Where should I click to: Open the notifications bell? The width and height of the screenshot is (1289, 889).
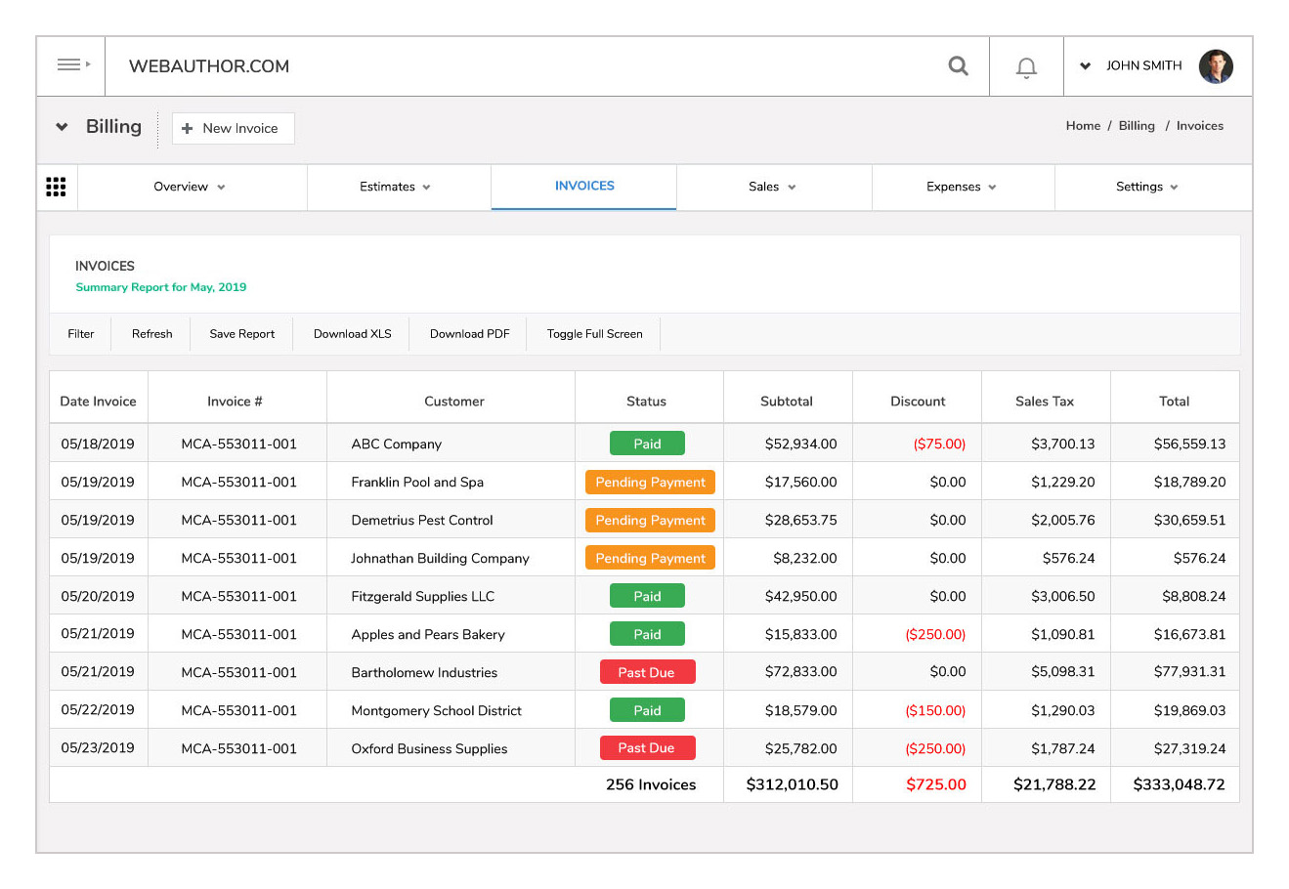click(x=1026, y=67)
